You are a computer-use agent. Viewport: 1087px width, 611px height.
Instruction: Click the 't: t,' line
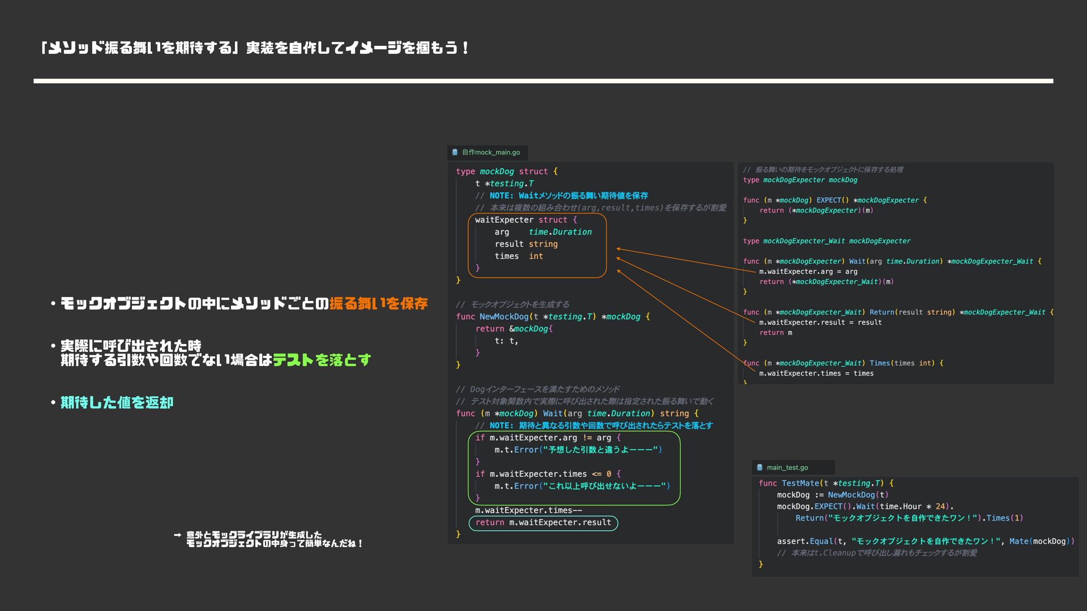click(506, 341)
